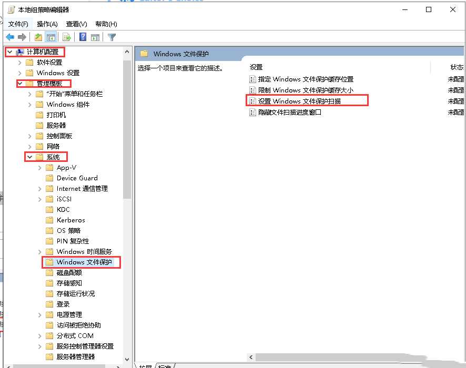Click the Up one level folder icon
The width and height of the screenshot is (466, 368).
point(38,37)
